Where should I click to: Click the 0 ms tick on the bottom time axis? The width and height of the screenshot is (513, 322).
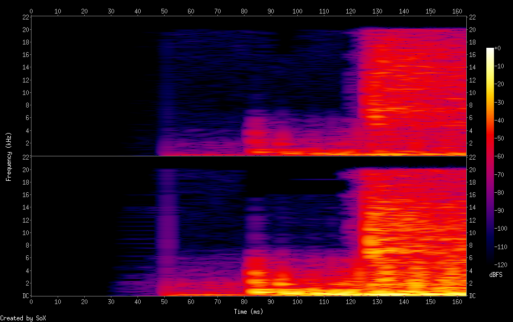pos(31,301)
